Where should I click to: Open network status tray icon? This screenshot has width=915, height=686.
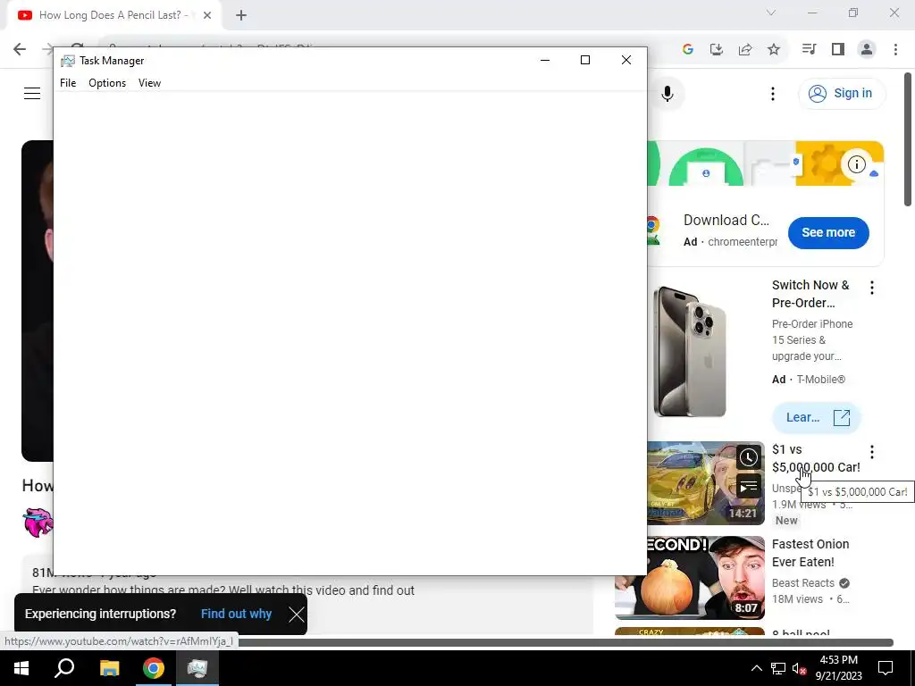click(x=778, y=668)
